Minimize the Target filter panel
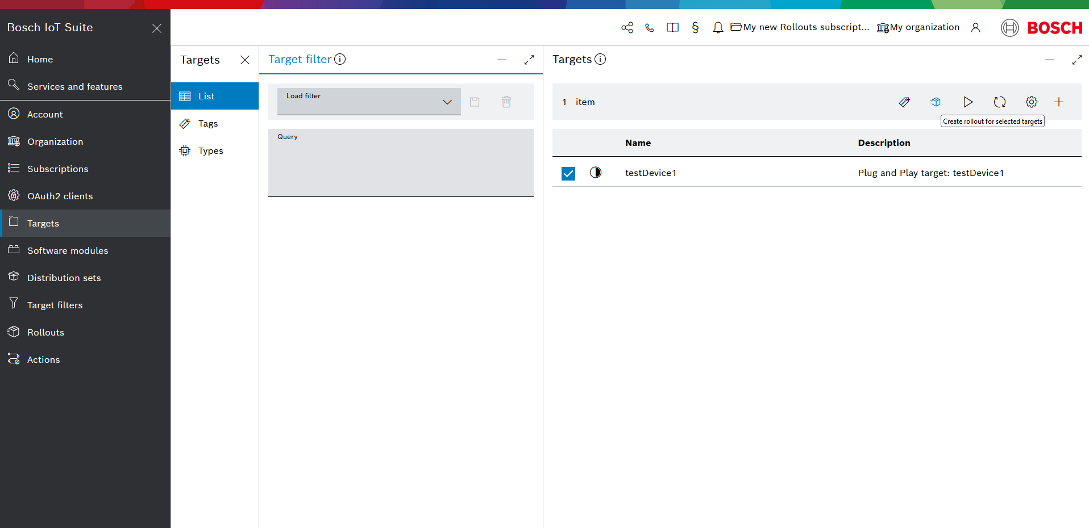 (x=501, y=60)
